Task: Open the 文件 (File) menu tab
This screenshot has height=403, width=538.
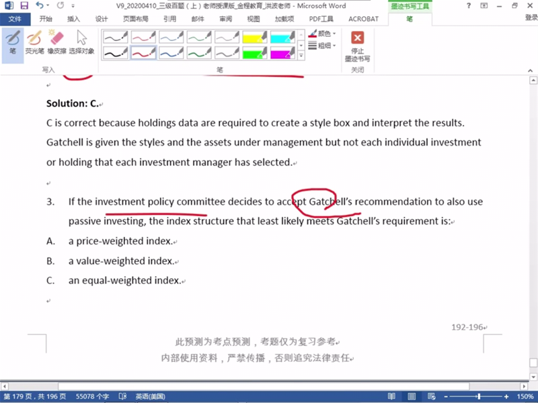Action: pyautogui.click(x=15, y=19)
